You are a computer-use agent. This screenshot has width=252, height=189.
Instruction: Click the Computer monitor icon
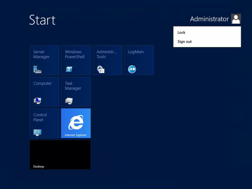[37, 101]
